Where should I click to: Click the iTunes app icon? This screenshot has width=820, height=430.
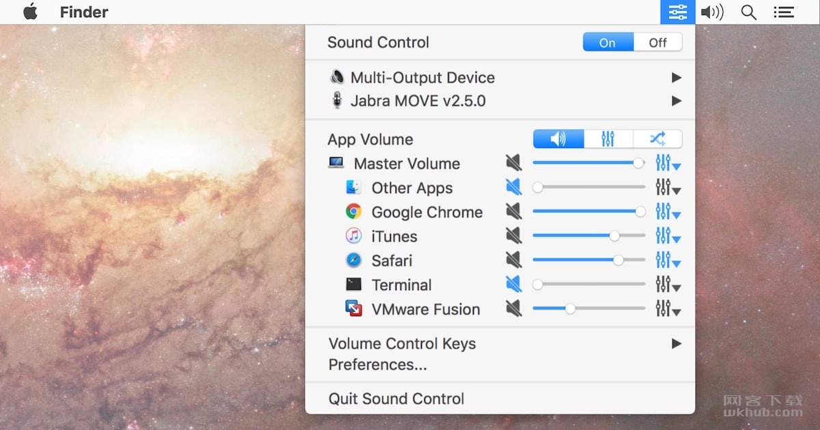pyautogui.click(x=353, y=236)
